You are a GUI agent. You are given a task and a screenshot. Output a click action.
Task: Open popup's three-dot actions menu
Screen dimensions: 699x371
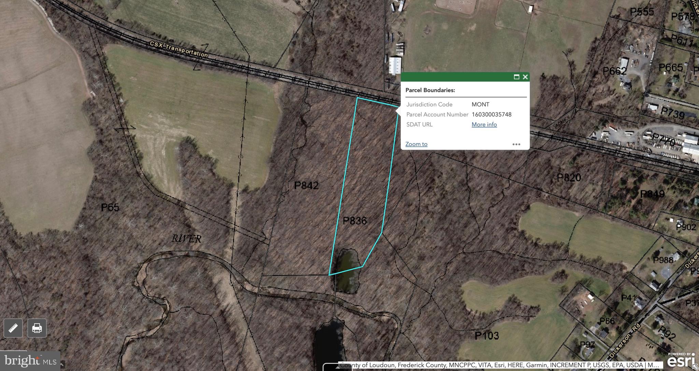pyautogui.click(x=516, y=144)
